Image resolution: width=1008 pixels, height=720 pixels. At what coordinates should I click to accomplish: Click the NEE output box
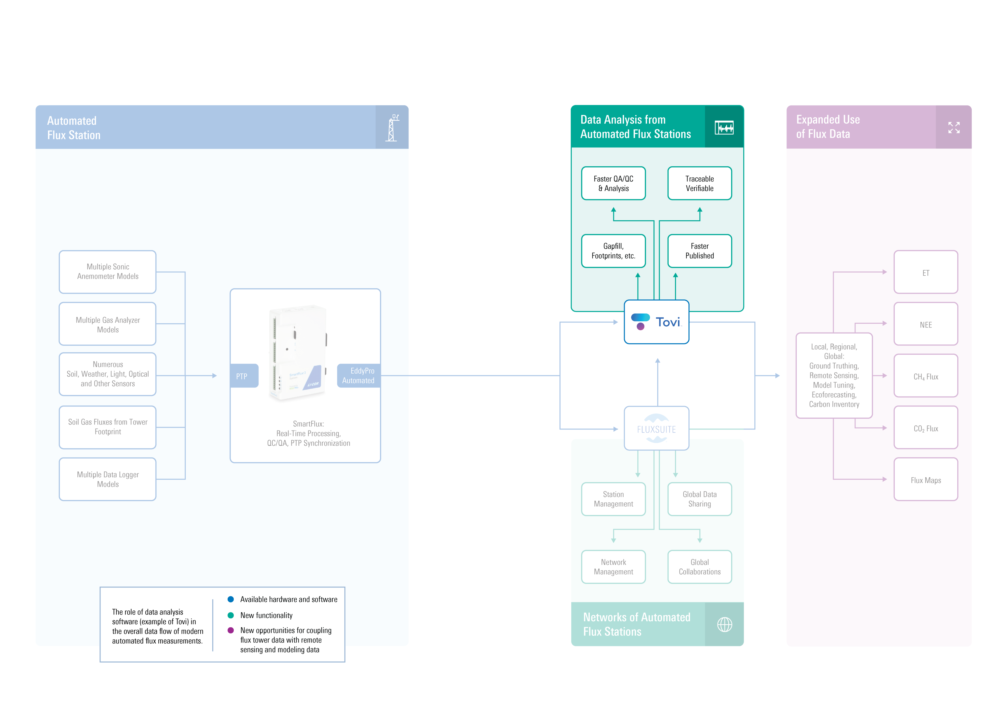[x=925, y=324]
